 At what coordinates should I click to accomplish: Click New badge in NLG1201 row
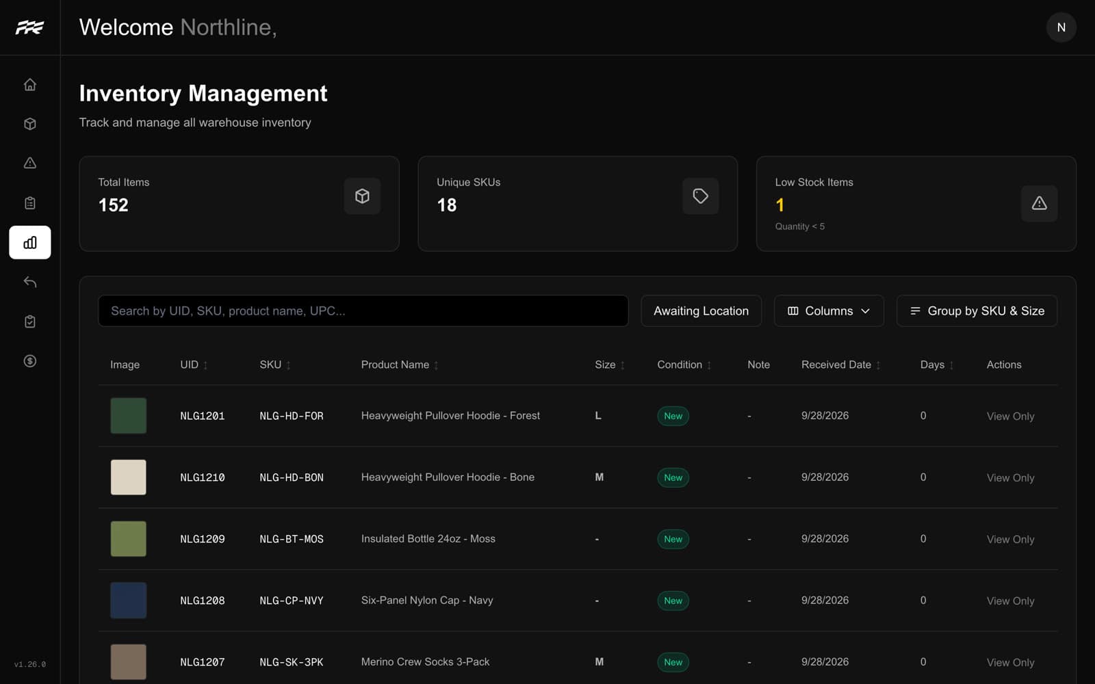[673, 416]
